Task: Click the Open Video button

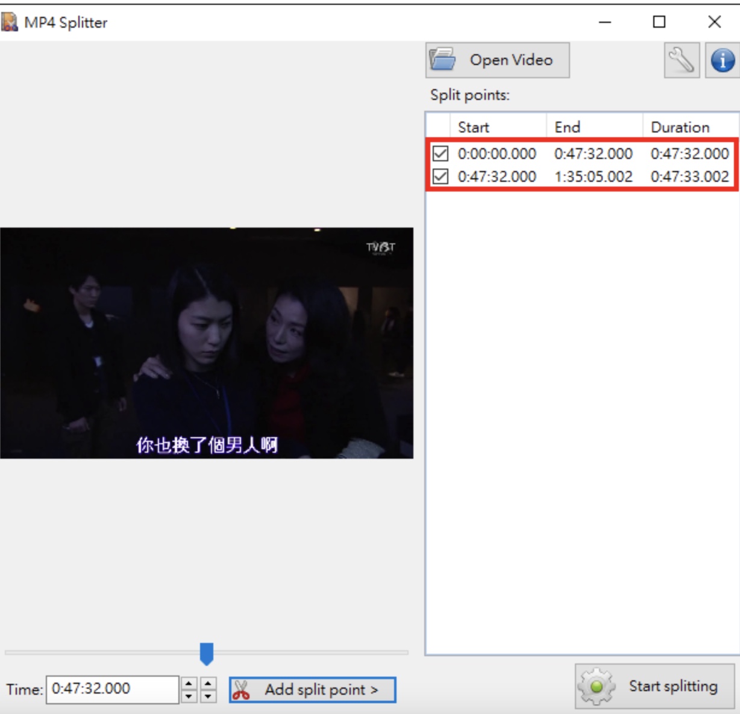Action: coord(497,60)
